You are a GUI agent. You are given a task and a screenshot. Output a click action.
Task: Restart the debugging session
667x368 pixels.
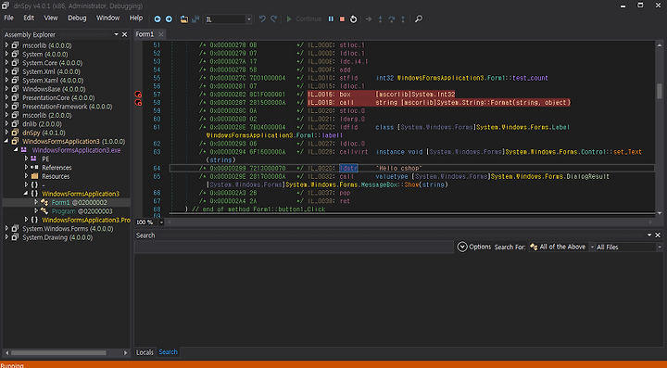tap(353, 19)
